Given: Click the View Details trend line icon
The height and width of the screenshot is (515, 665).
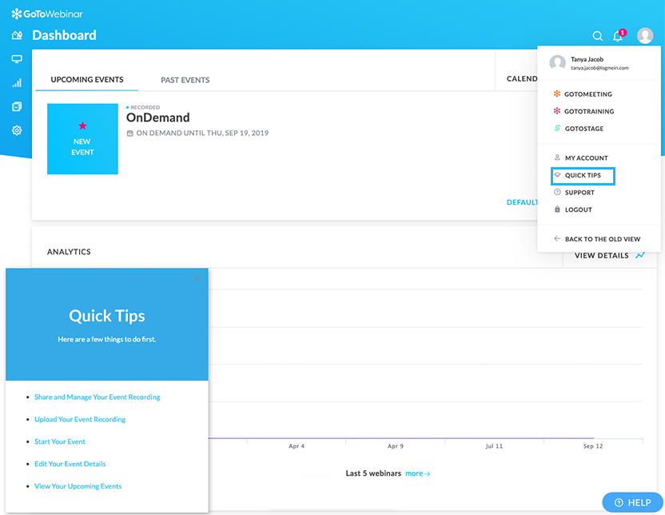Looking at the screenshot, I should [640, 255].
